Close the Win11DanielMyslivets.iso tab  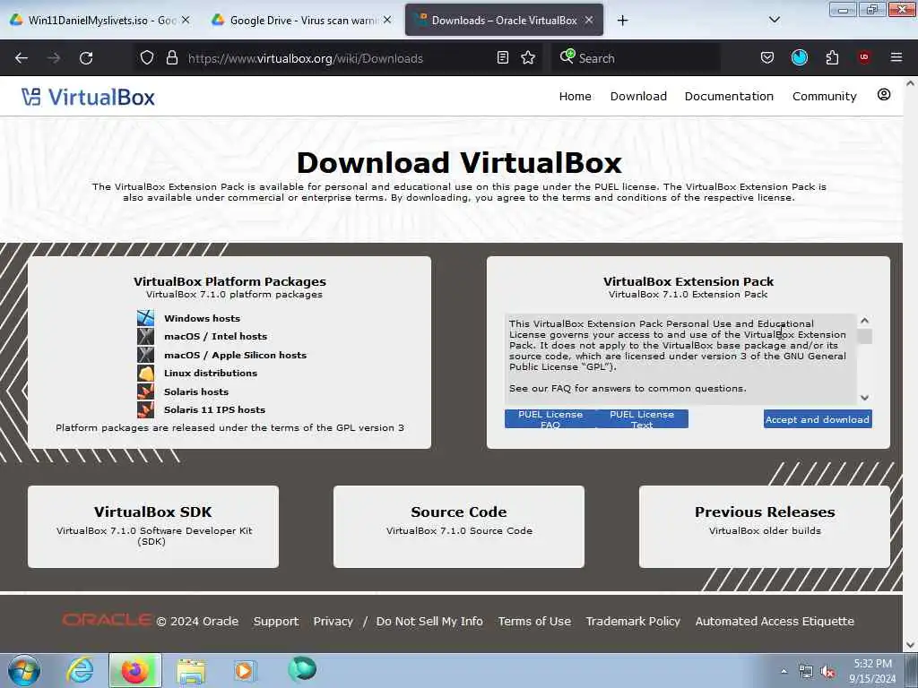pos(186,20)
